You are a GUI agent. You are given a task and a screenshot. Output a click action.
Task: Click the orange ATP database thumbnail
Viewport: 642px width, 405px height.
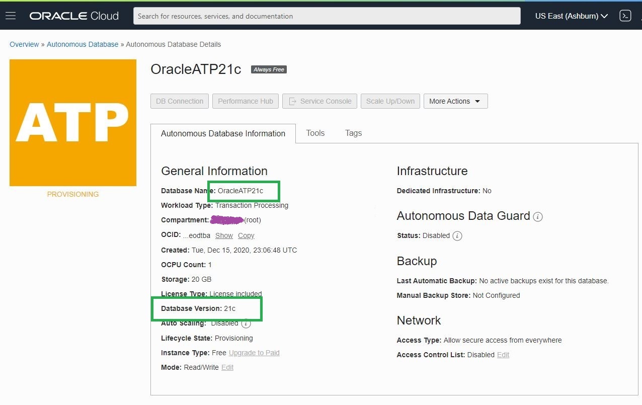(72, 122)
